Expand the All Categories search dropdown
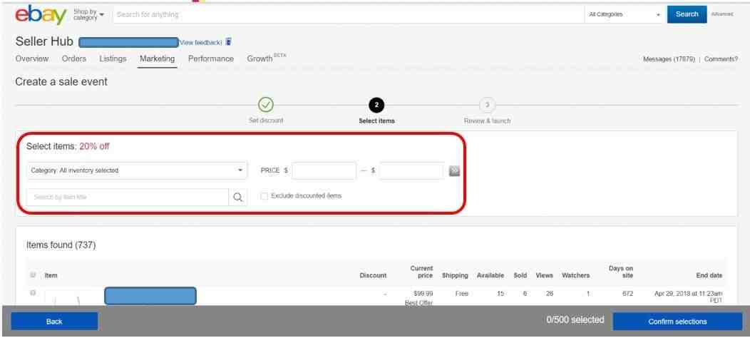The image size is (750, 338). point(625,14)
